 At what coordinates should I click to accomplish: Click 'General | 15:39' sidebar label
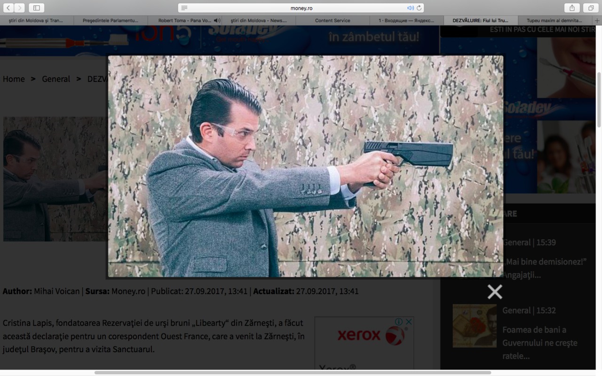tap(529, 243)
